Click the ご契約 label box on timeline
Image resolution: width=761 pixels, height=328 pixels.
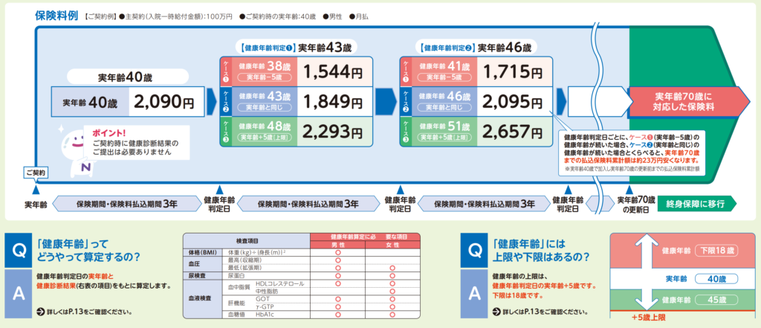[x=35, y=173]
